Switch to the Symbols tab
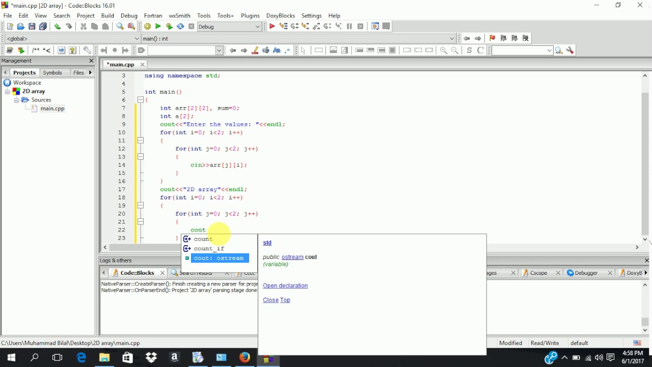Viewport: 652px width, 367px height. 52,73
